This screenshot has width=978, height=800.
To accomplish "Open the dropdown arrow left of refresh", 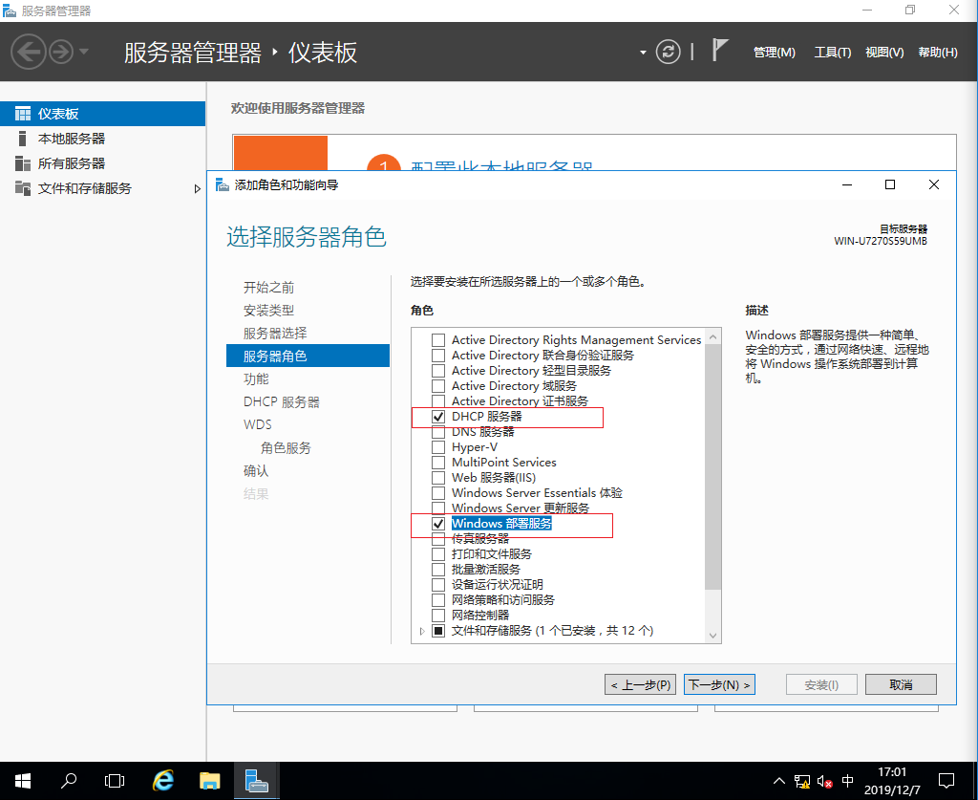I will coord(643,53).
